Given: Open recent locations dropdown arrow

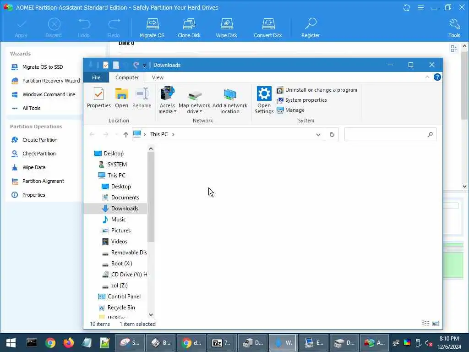Looking at the screenshot, I should tap(116, 134).
